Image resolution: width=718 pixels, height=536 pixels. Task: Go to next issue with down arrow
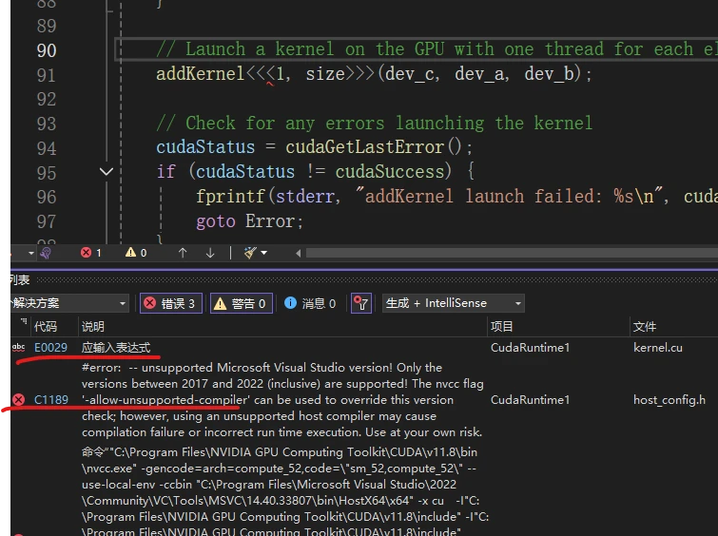tap(210, 253)
